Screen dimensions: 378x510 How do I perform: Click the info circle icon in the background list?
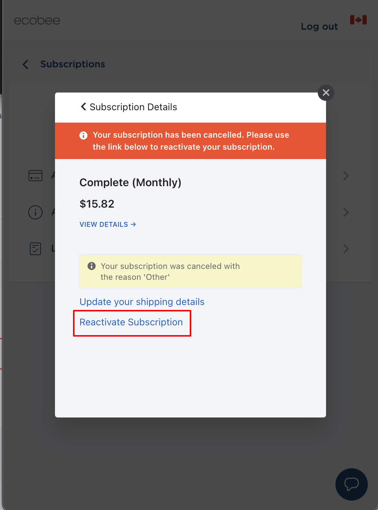tap(35, 212)
